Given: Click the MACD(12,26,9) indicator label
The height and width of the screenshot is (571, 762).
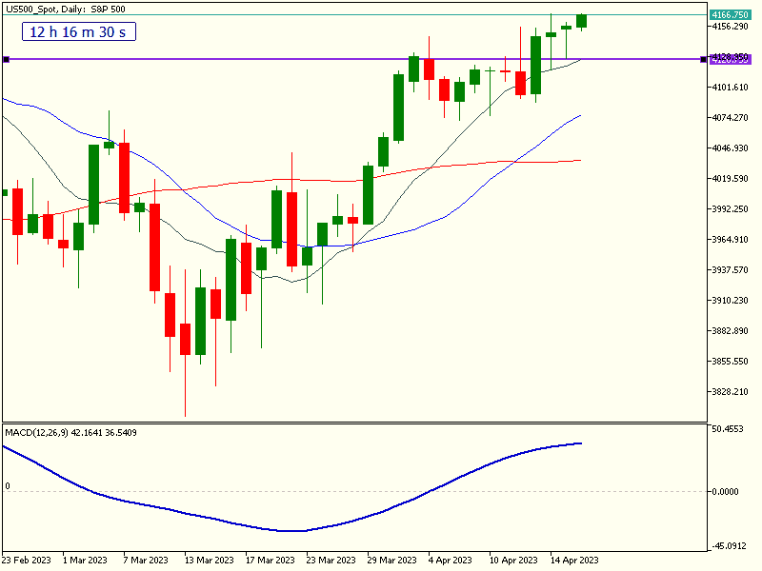Looking at the screenshot, I should tap(70, 433).
